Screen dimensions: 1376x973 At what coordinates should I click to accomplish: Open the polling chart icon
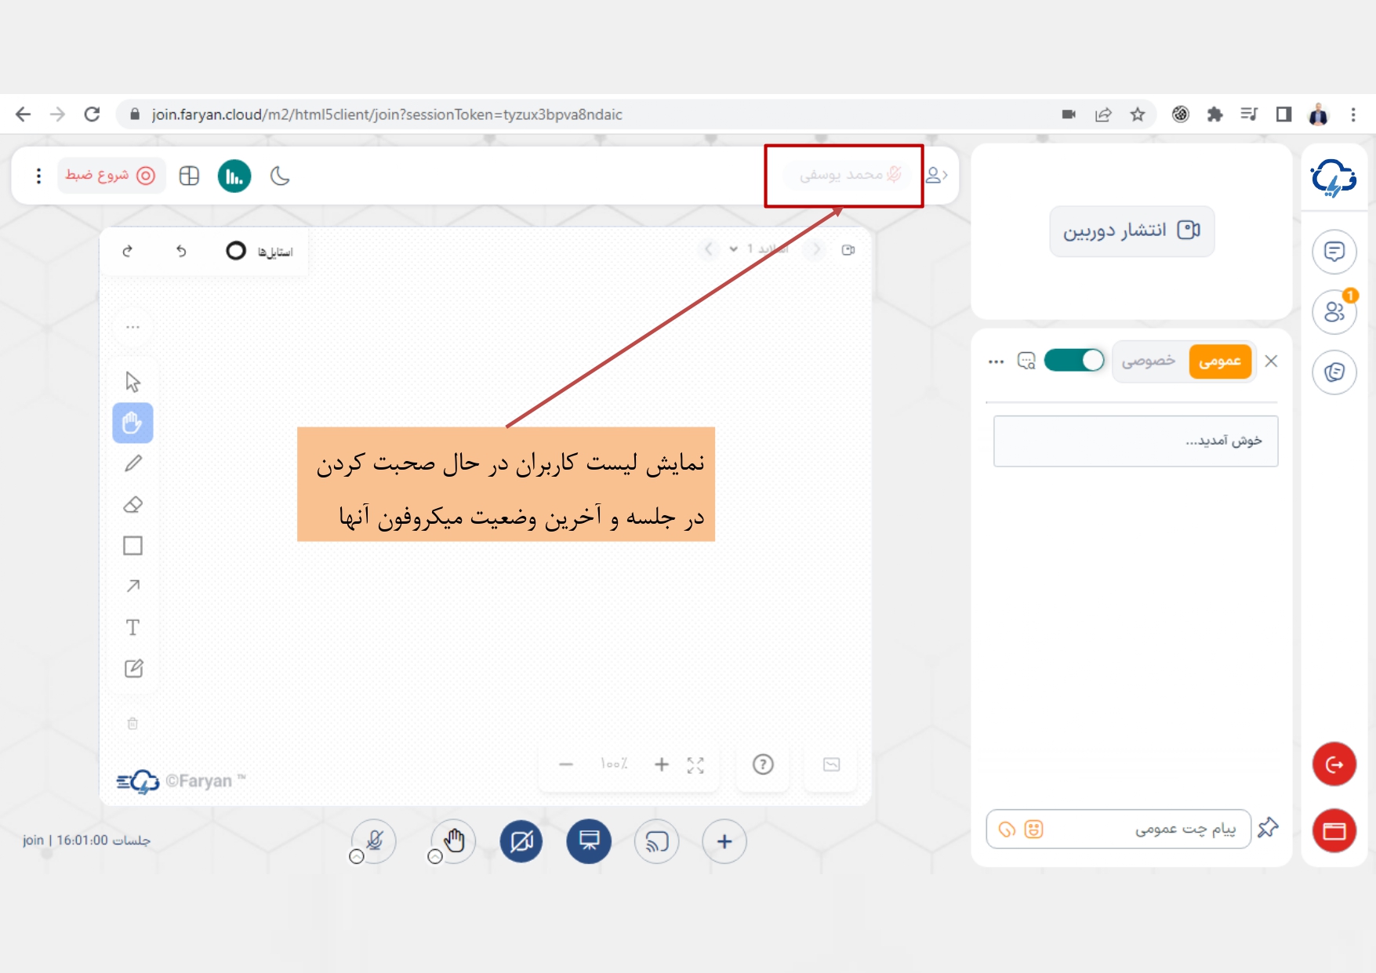point(234,176)
